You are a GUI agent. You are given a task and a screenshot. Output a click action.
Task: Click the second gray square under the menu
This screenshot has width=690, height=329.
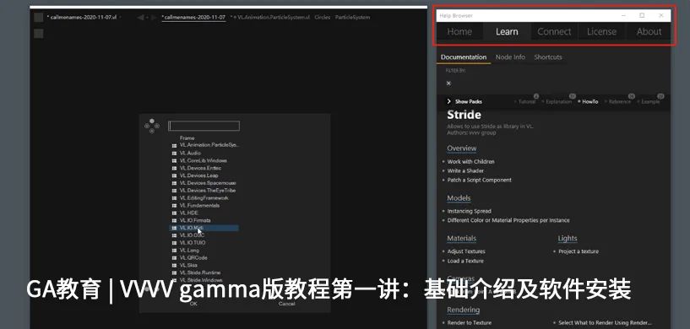39,34
